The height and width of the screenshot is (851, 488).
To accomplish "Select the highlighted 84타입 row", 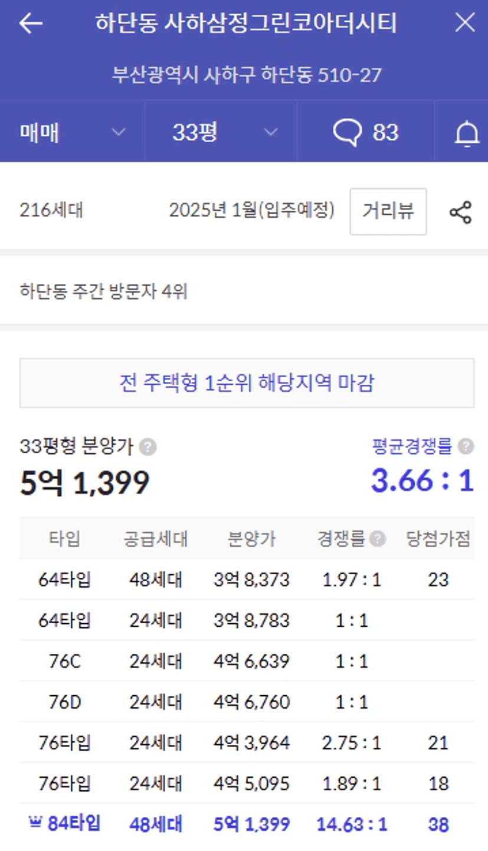I will click(247, 824).
